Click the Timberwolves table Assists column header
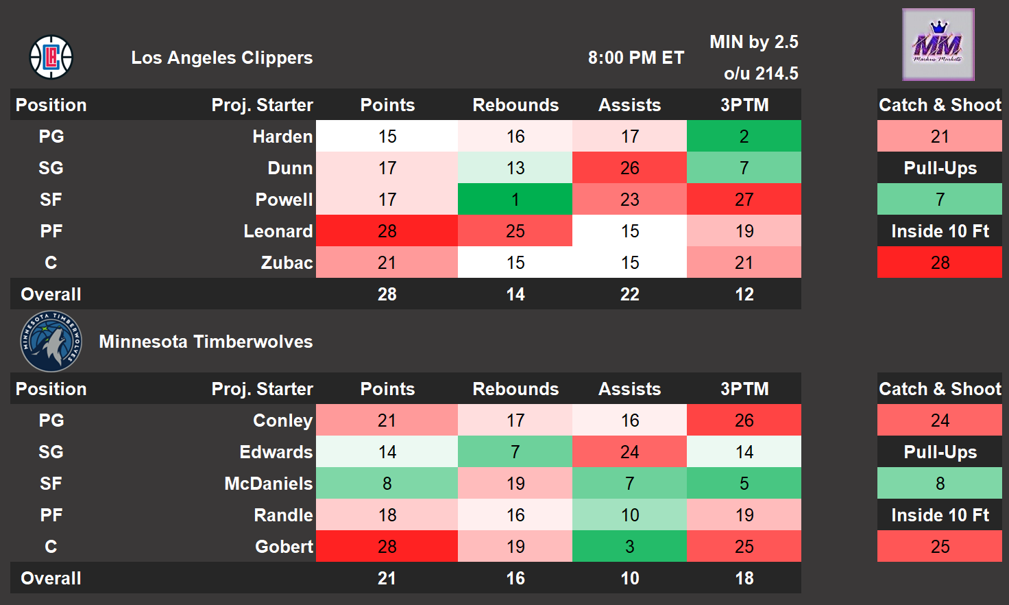 629,389
